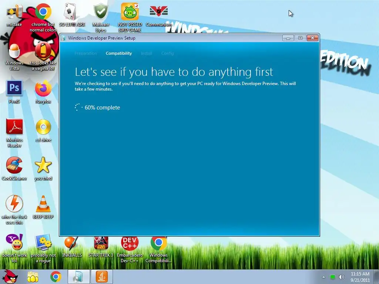Open the Windows Vista egg icon
This screenshot has width=379, height=284.
[14, 57]
